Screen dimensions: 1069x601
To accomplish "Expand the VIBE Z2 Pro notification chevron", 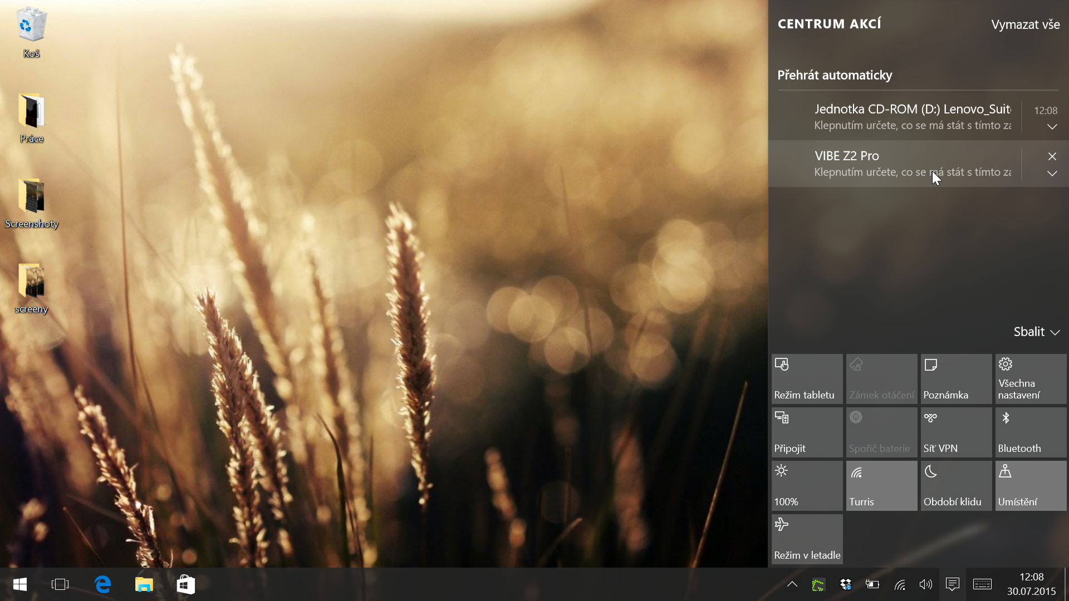I will coord(1052,174).
